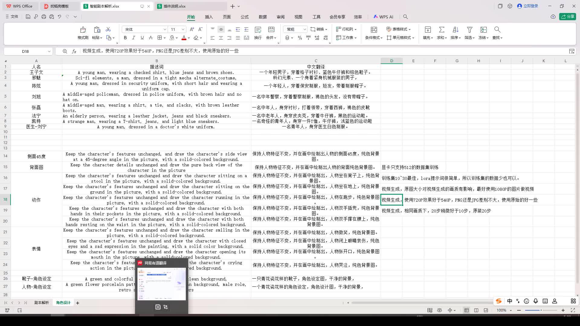This screenshot has width=580, height=326.
Task: Open the number format dropdown (常规)
Action: pos(304,29)
